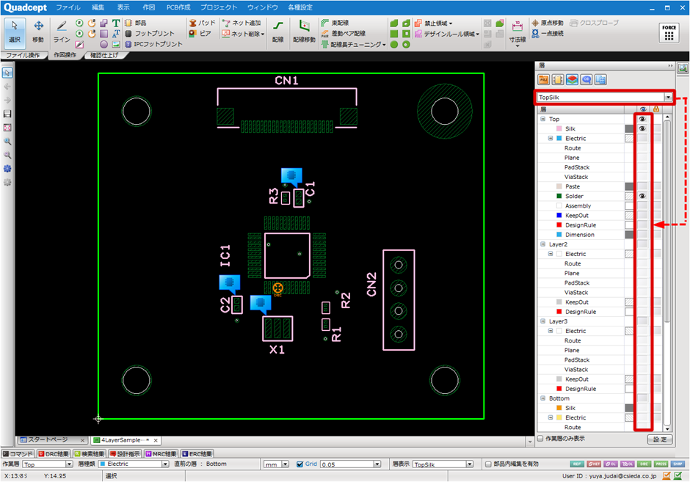Pick the large green T text tool
This screenshot has width=690, height=482.
click(116, 23)
